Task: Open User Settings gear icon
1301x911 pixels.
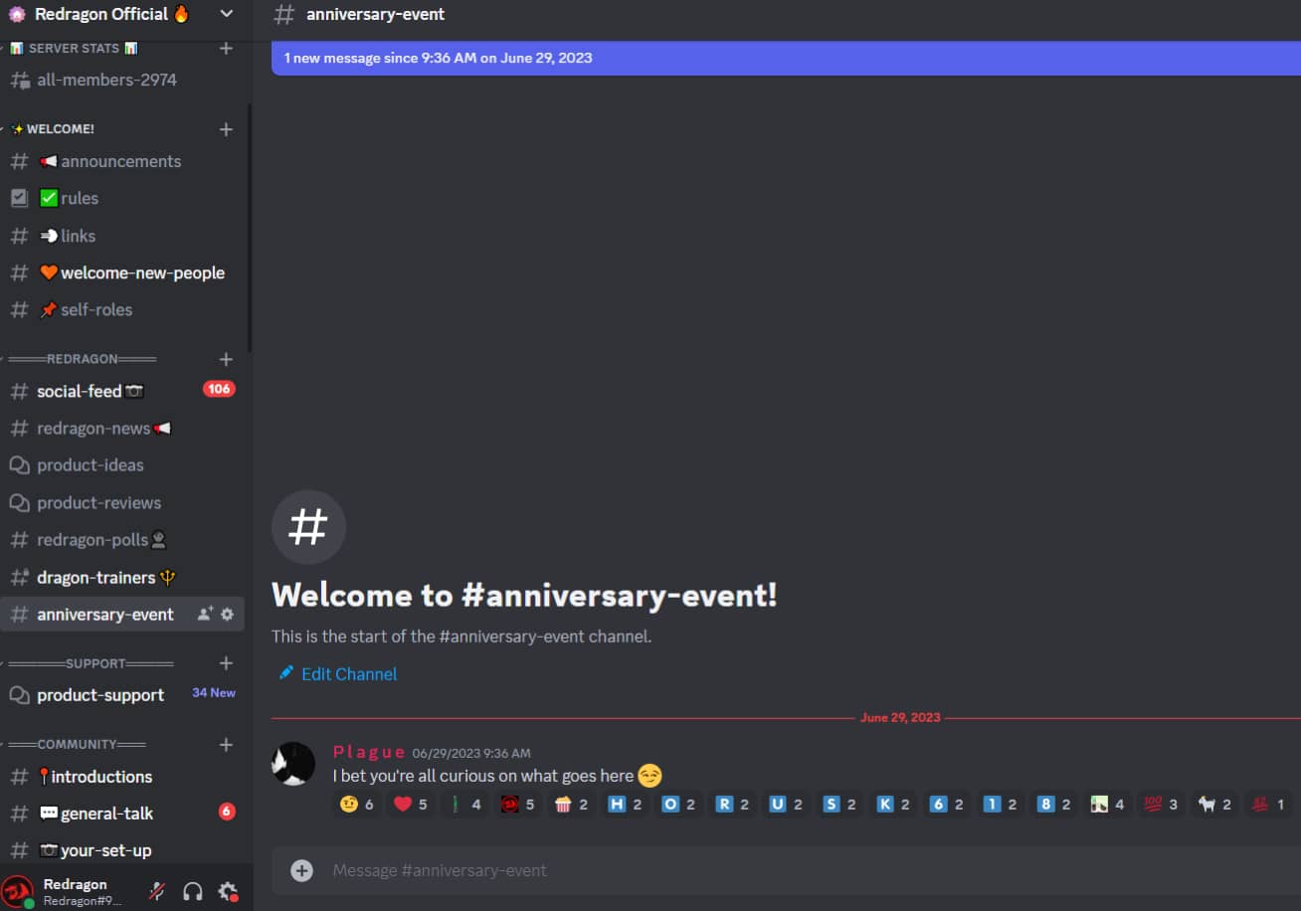Action: click(x=228, y=891)
